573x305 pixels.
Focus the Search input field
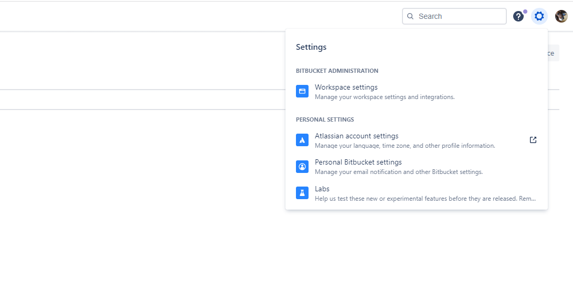454,16
